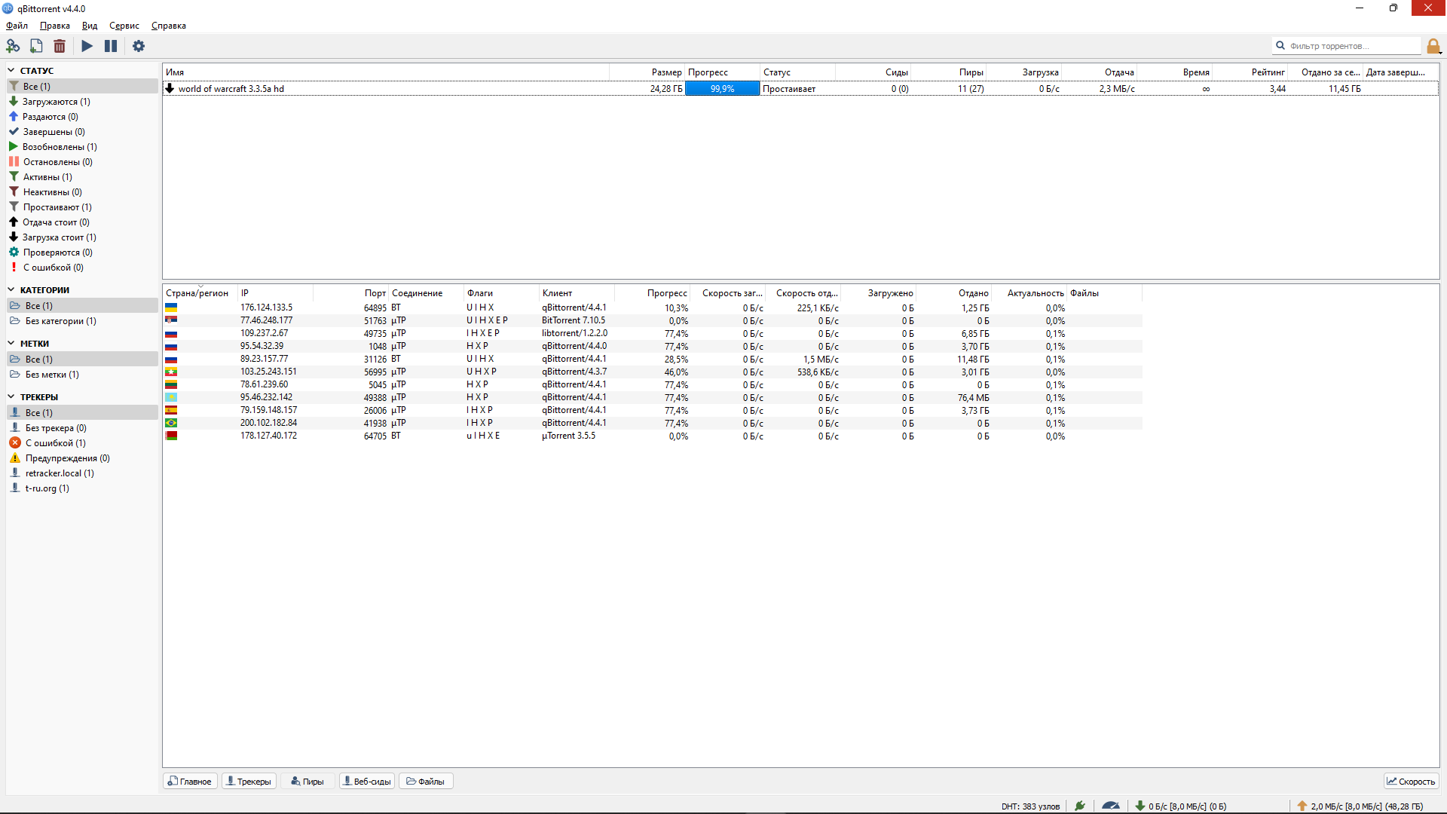Click the resume (play) toolbar icon

[87, 46]
